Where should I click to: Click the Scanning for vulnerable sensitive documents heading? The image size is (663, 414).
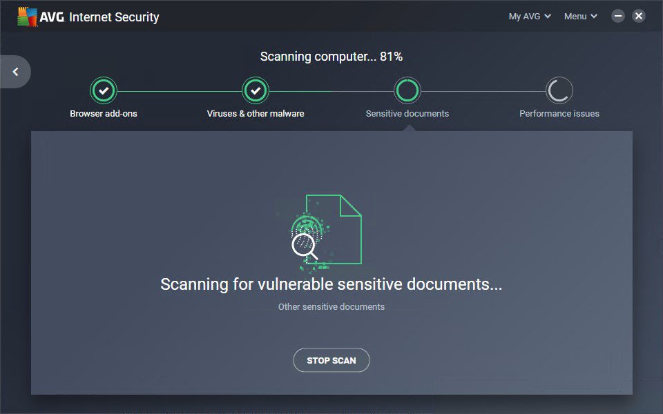tap(331, 284)
